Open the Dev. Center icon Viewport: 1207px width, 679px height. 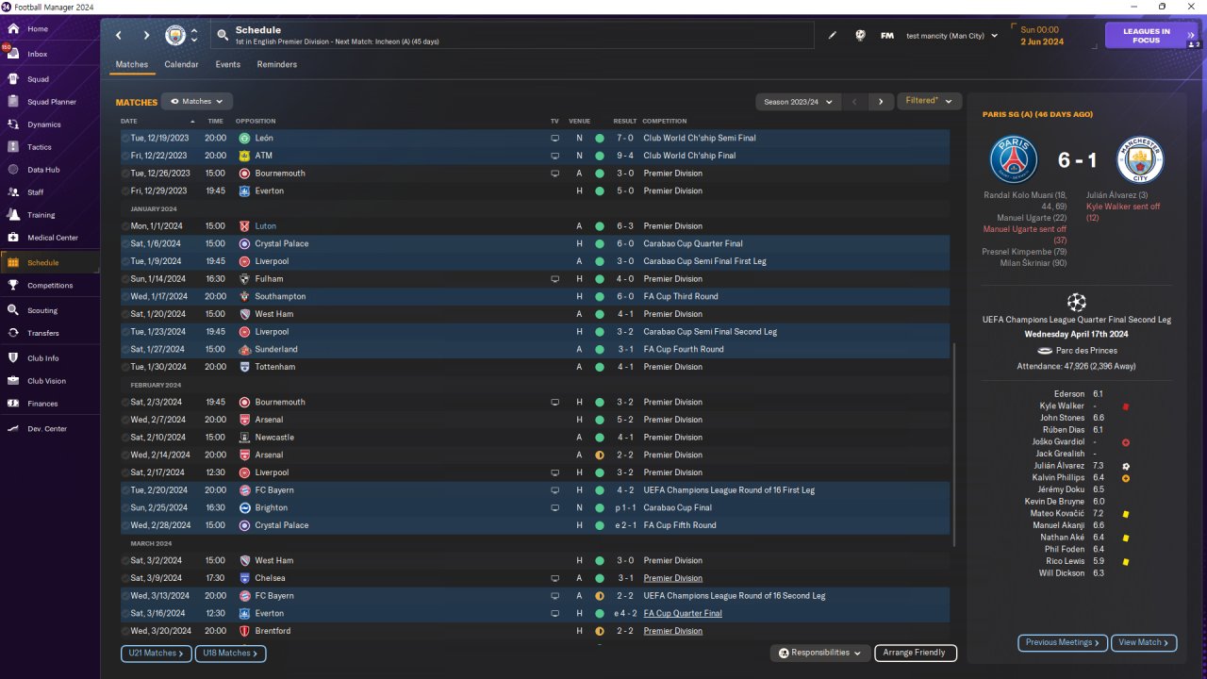[13, 429]
